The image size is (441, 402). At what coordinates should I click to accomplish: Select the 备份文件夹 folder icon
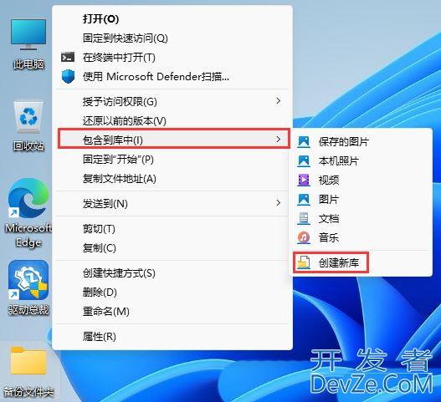[x=28, y=361]
